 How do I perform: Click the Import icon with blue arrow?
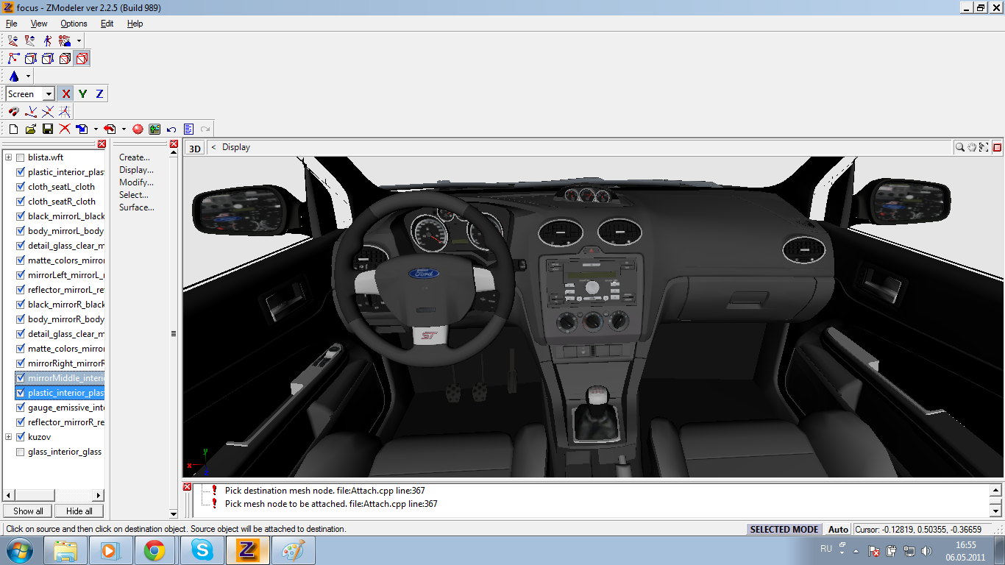click(x=82, y=129)
